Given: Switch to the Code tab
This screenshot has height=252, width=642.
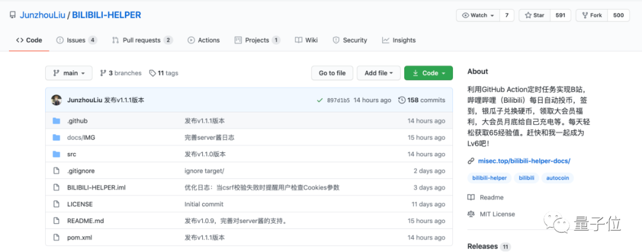Looking at the screenshot, I should [29, 40].
